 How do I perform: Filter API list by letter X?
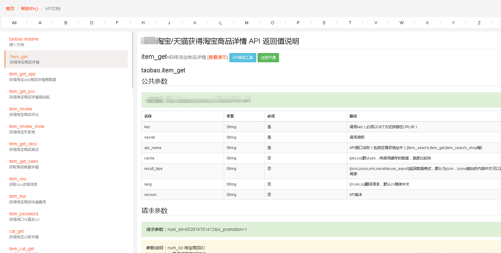(427, 23)
